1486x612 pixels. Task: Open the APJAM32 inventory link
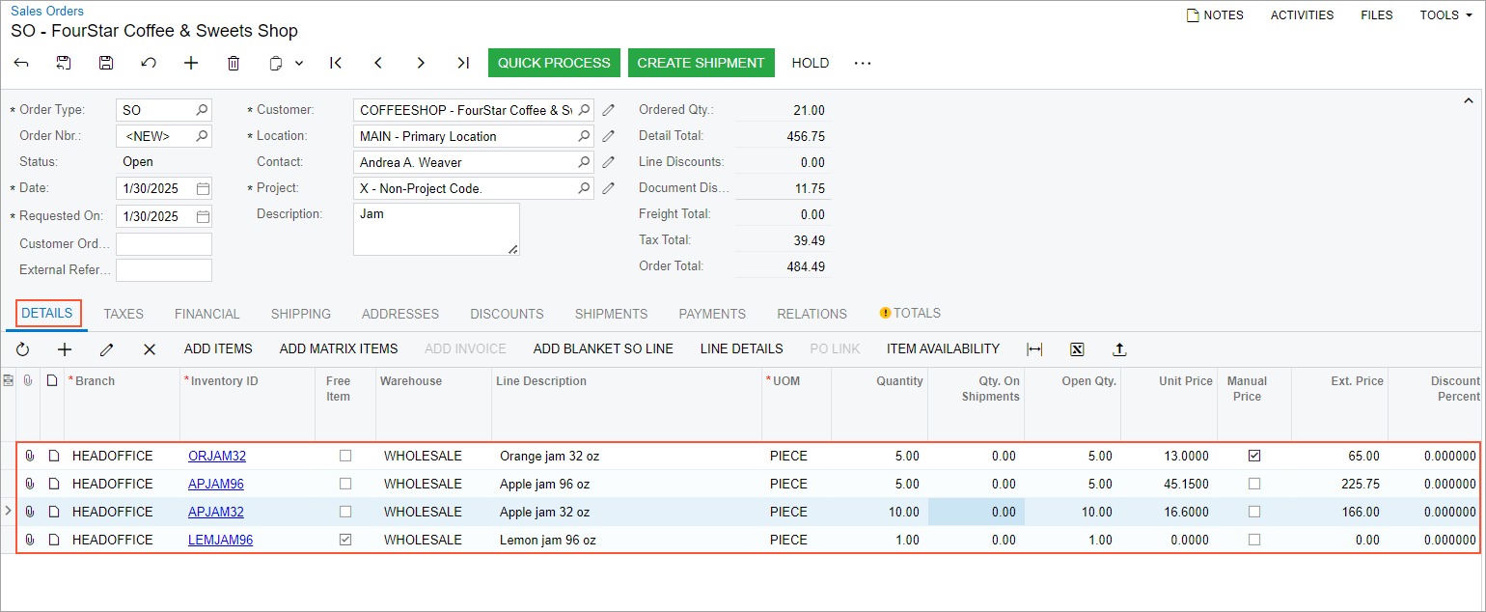click(x=216, y=512)
